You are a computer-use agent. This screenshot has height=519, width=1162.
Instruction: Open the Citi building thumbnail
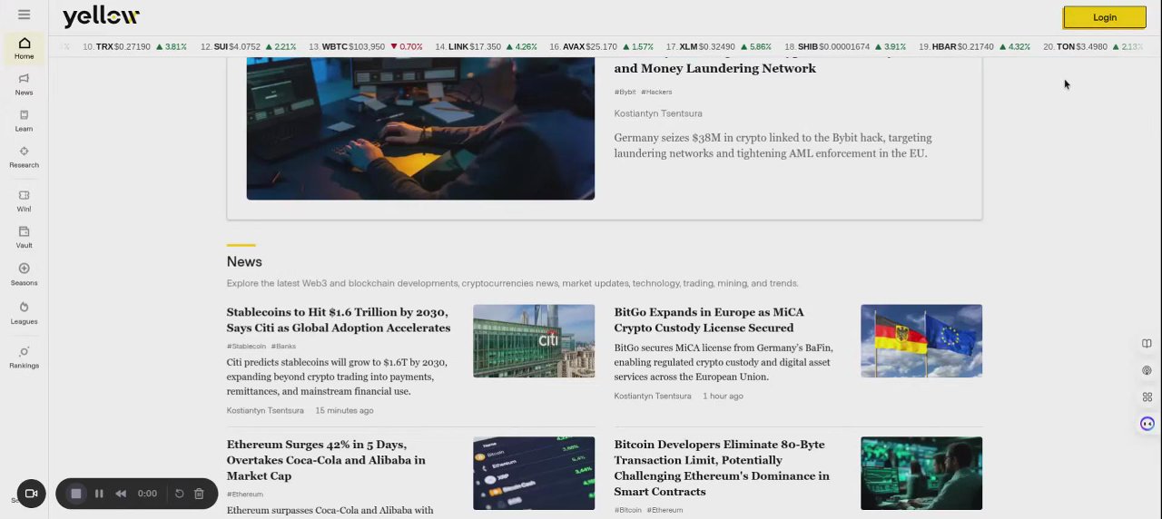[x=534, y=341]
